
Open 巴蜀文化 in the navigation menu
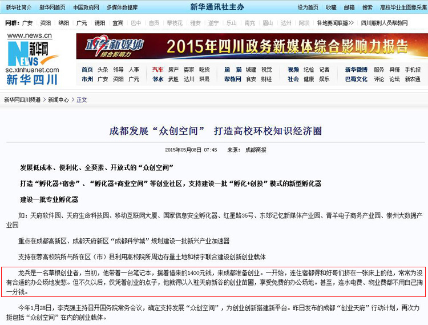(356, 79)
